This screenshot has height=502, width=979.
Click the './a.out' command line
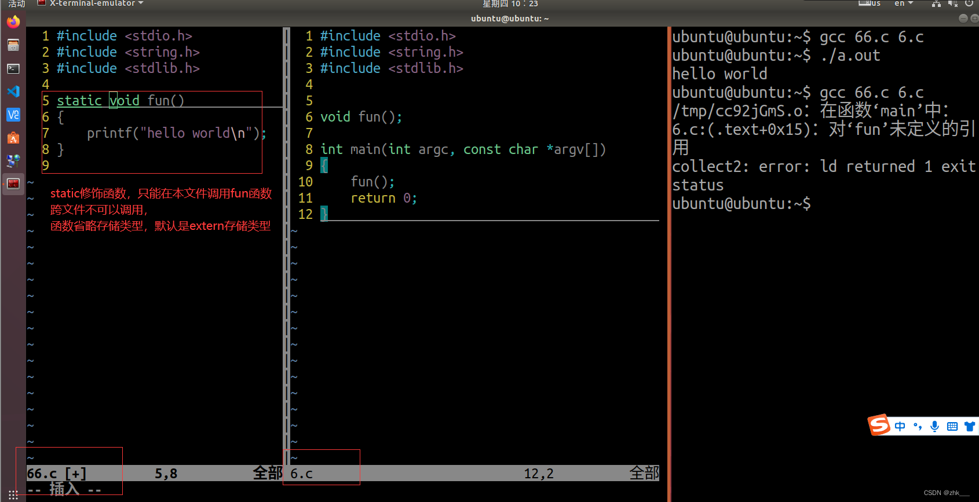click(850, 56)
